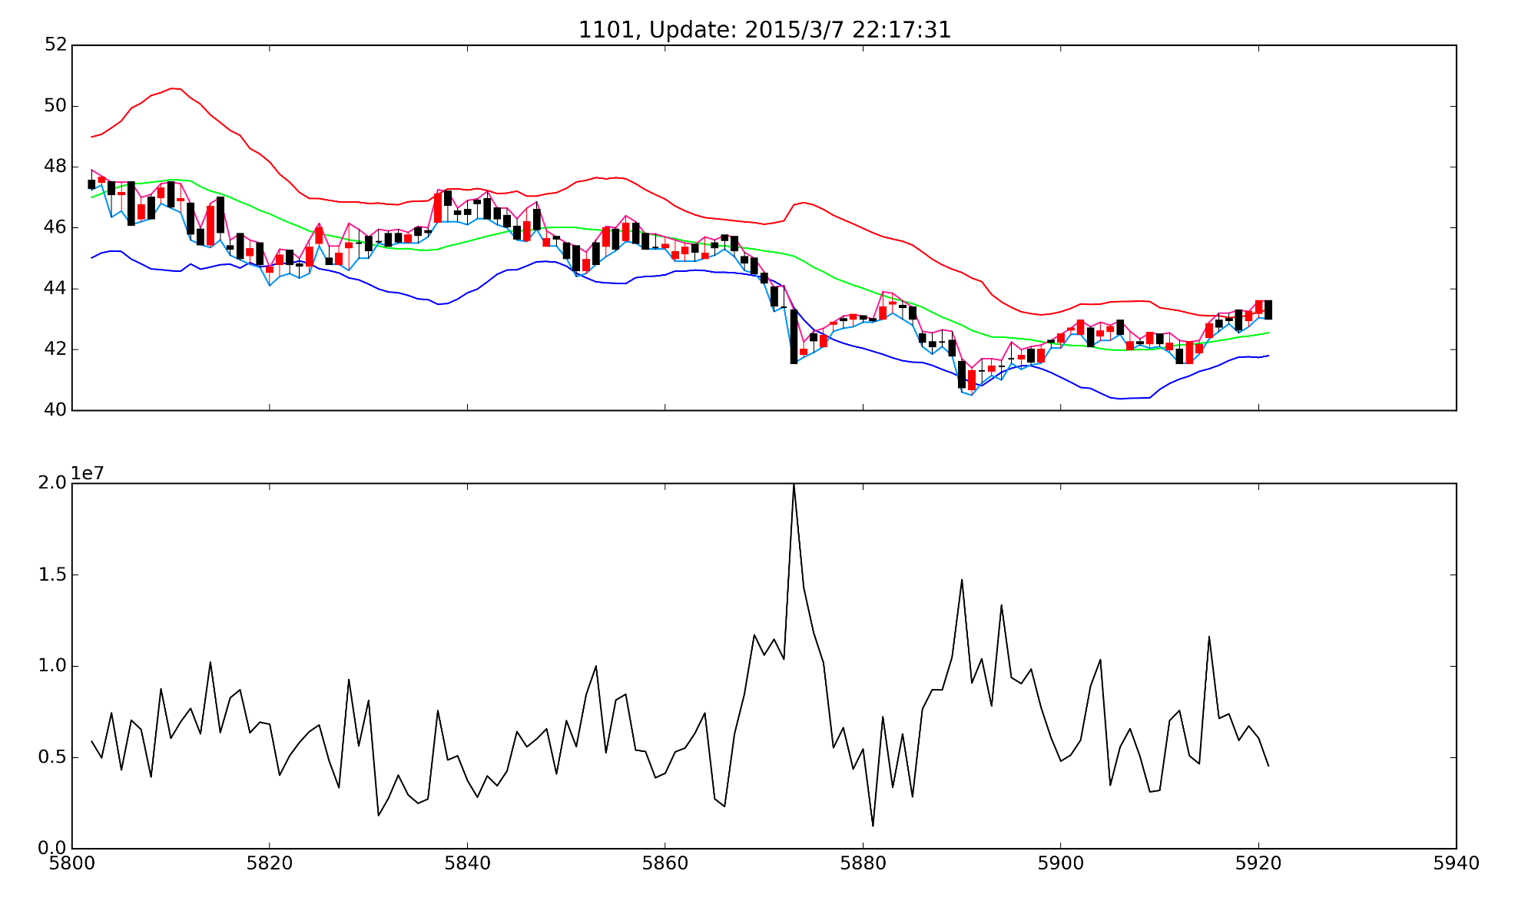1538x914 pixels.
Task: Click the 5940 label on the x-axis
Action: 1456,863
